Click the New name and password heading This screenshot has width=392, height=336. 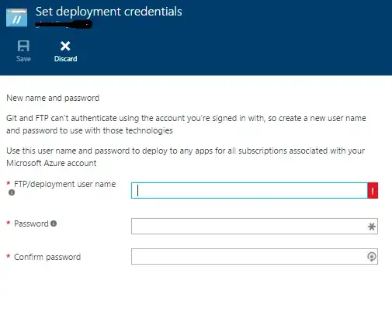tap(53, 98)
